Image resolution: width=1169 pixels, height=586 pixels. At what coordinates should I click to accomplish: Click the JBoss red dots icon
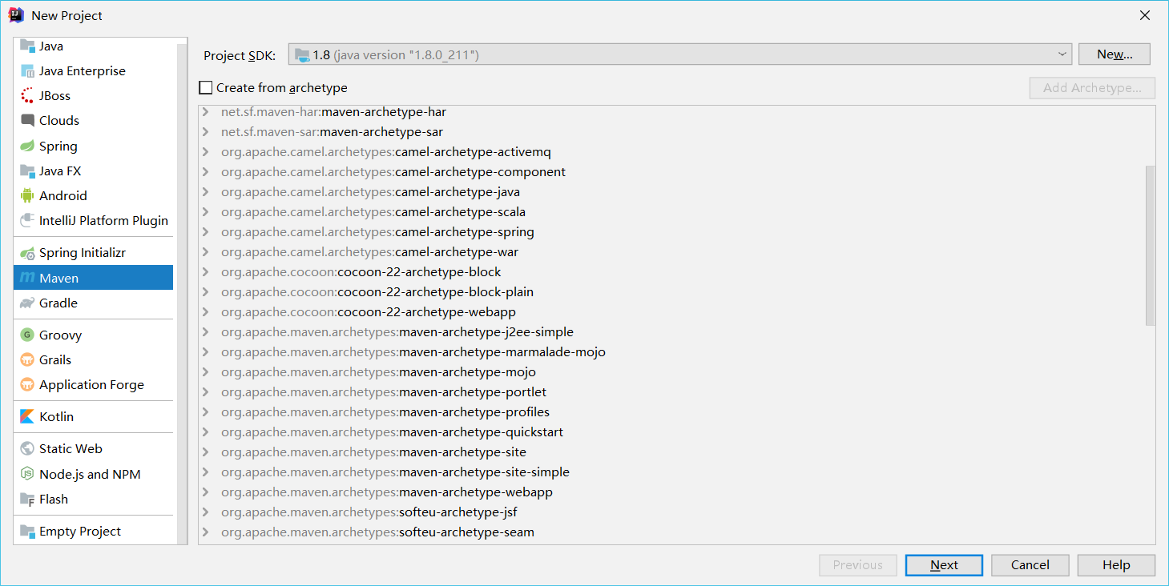coord(27,95)
